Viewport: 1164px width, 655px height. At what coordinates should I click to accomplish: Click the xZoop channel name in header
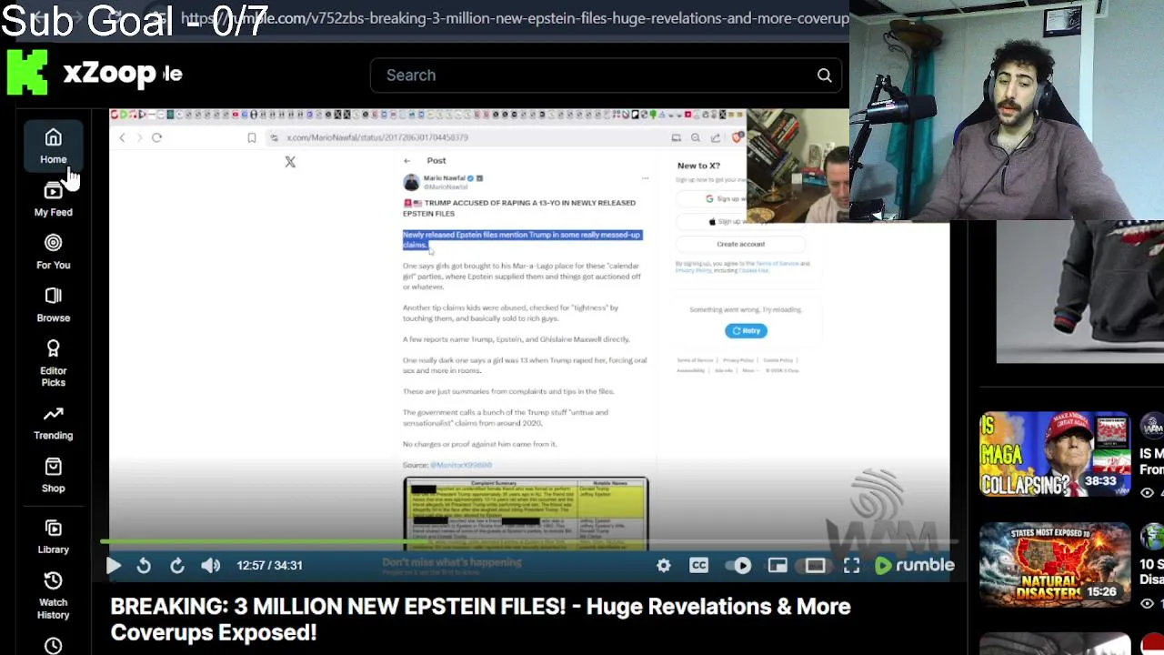(109, 74)
